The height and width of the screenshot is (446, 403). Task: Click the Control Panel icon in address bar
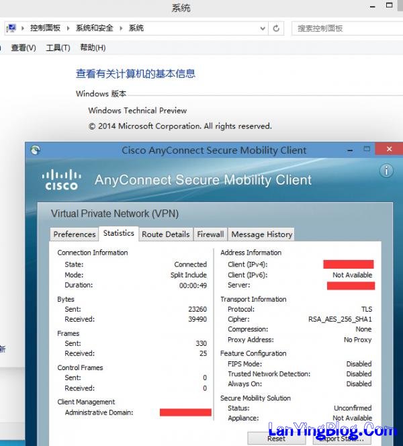11,28
